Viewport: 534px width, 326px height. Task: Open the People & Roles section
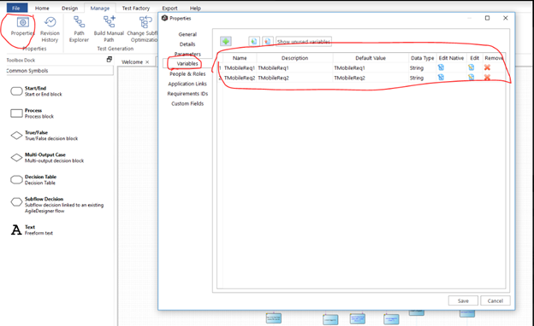(187, 73)
